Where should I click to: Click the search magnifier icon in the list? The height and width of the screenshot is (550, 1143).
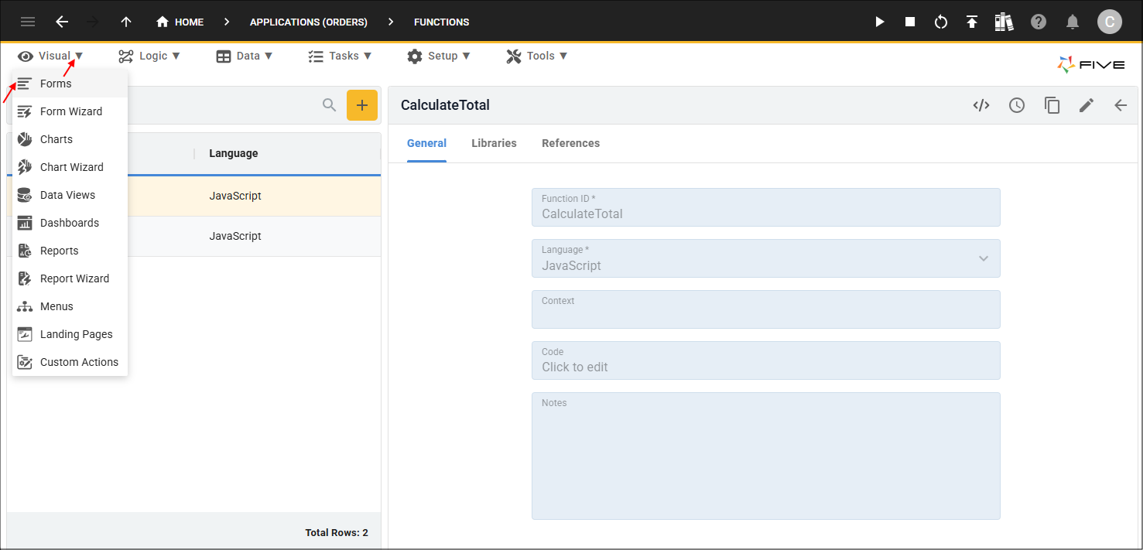pos(330,105)
